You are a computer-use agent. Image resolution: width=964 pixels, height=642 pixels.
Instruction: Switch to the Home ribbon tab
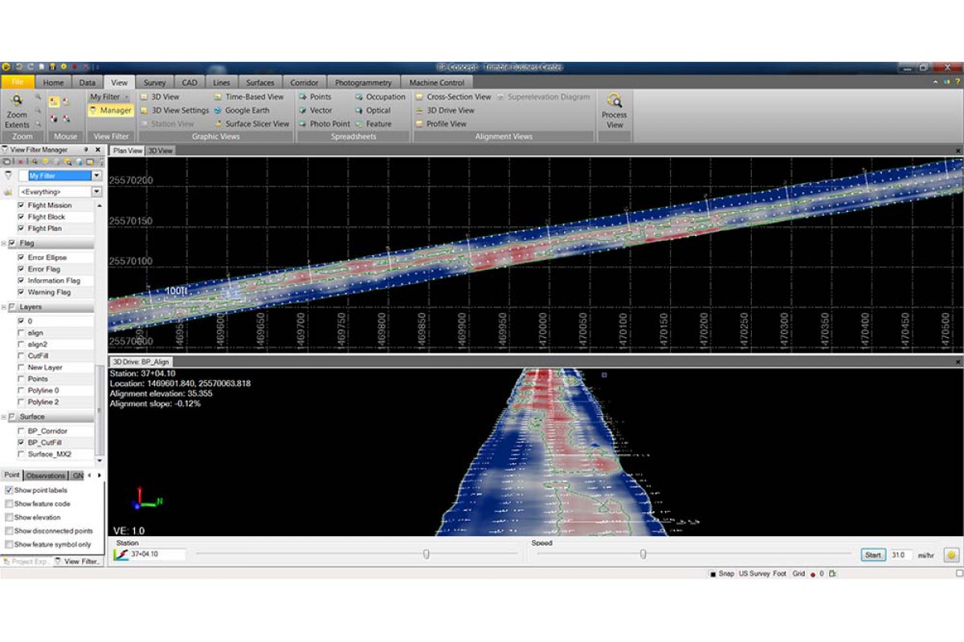(x=54, y=82)
